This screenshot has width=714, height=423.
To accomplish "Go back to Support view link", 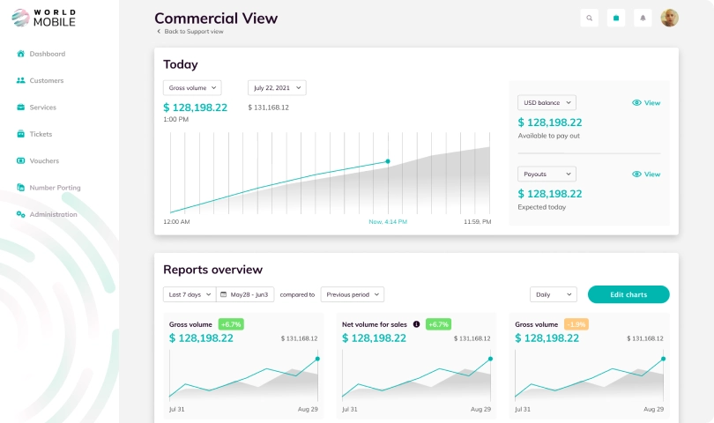I will 193,32.
